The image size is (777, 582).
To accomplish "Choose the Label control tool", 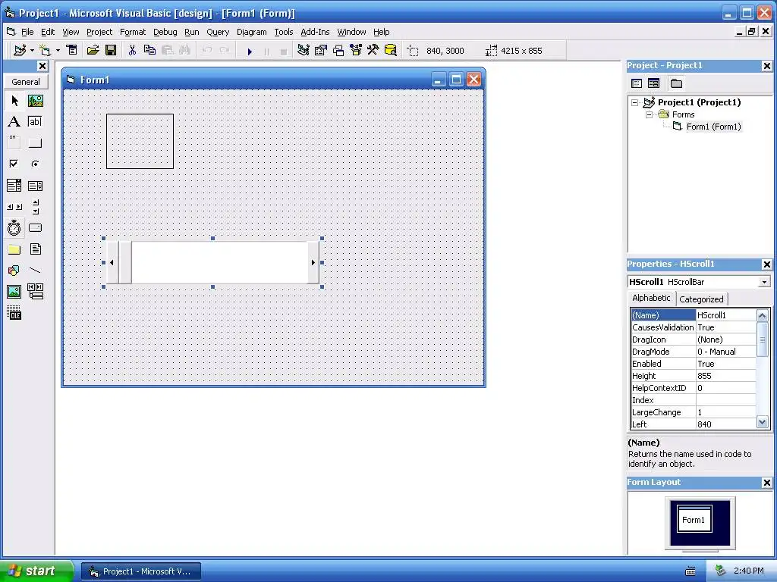I will [x=14, y=122].
